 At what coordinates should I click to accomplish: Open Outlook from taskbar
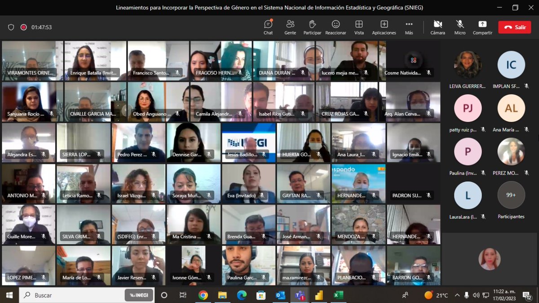[x=281, y=295]
